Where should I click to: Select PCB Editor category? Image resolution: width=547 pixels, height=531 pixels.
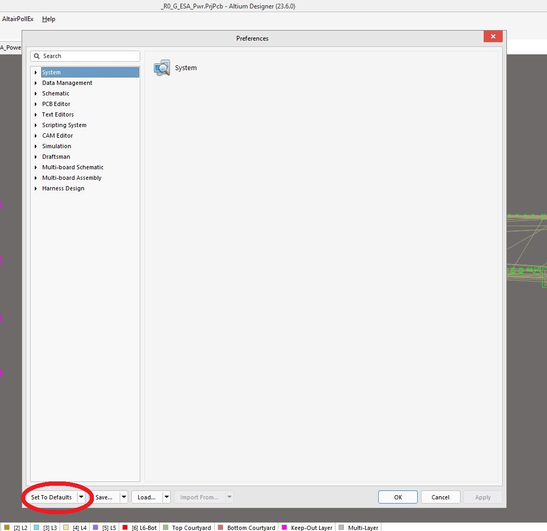click(x=56, y=104)
